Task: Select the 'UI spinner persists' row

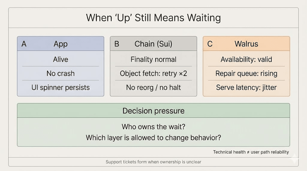Action: (61, 88)
